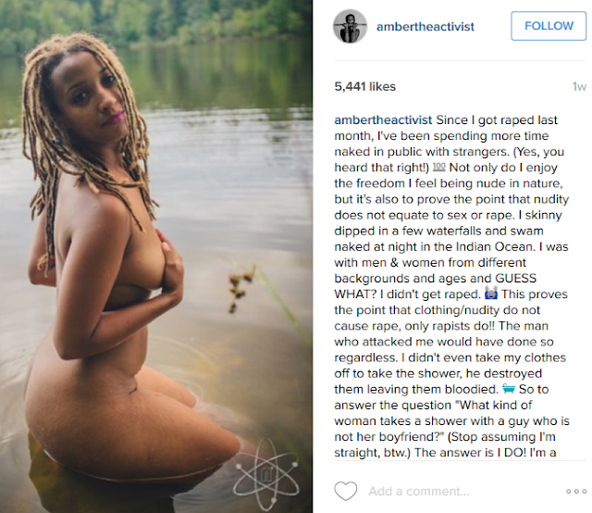Click ambertheactivist username at caption start
The width and height of the screenshot is (592, 513).
click(x=383, y=119)
